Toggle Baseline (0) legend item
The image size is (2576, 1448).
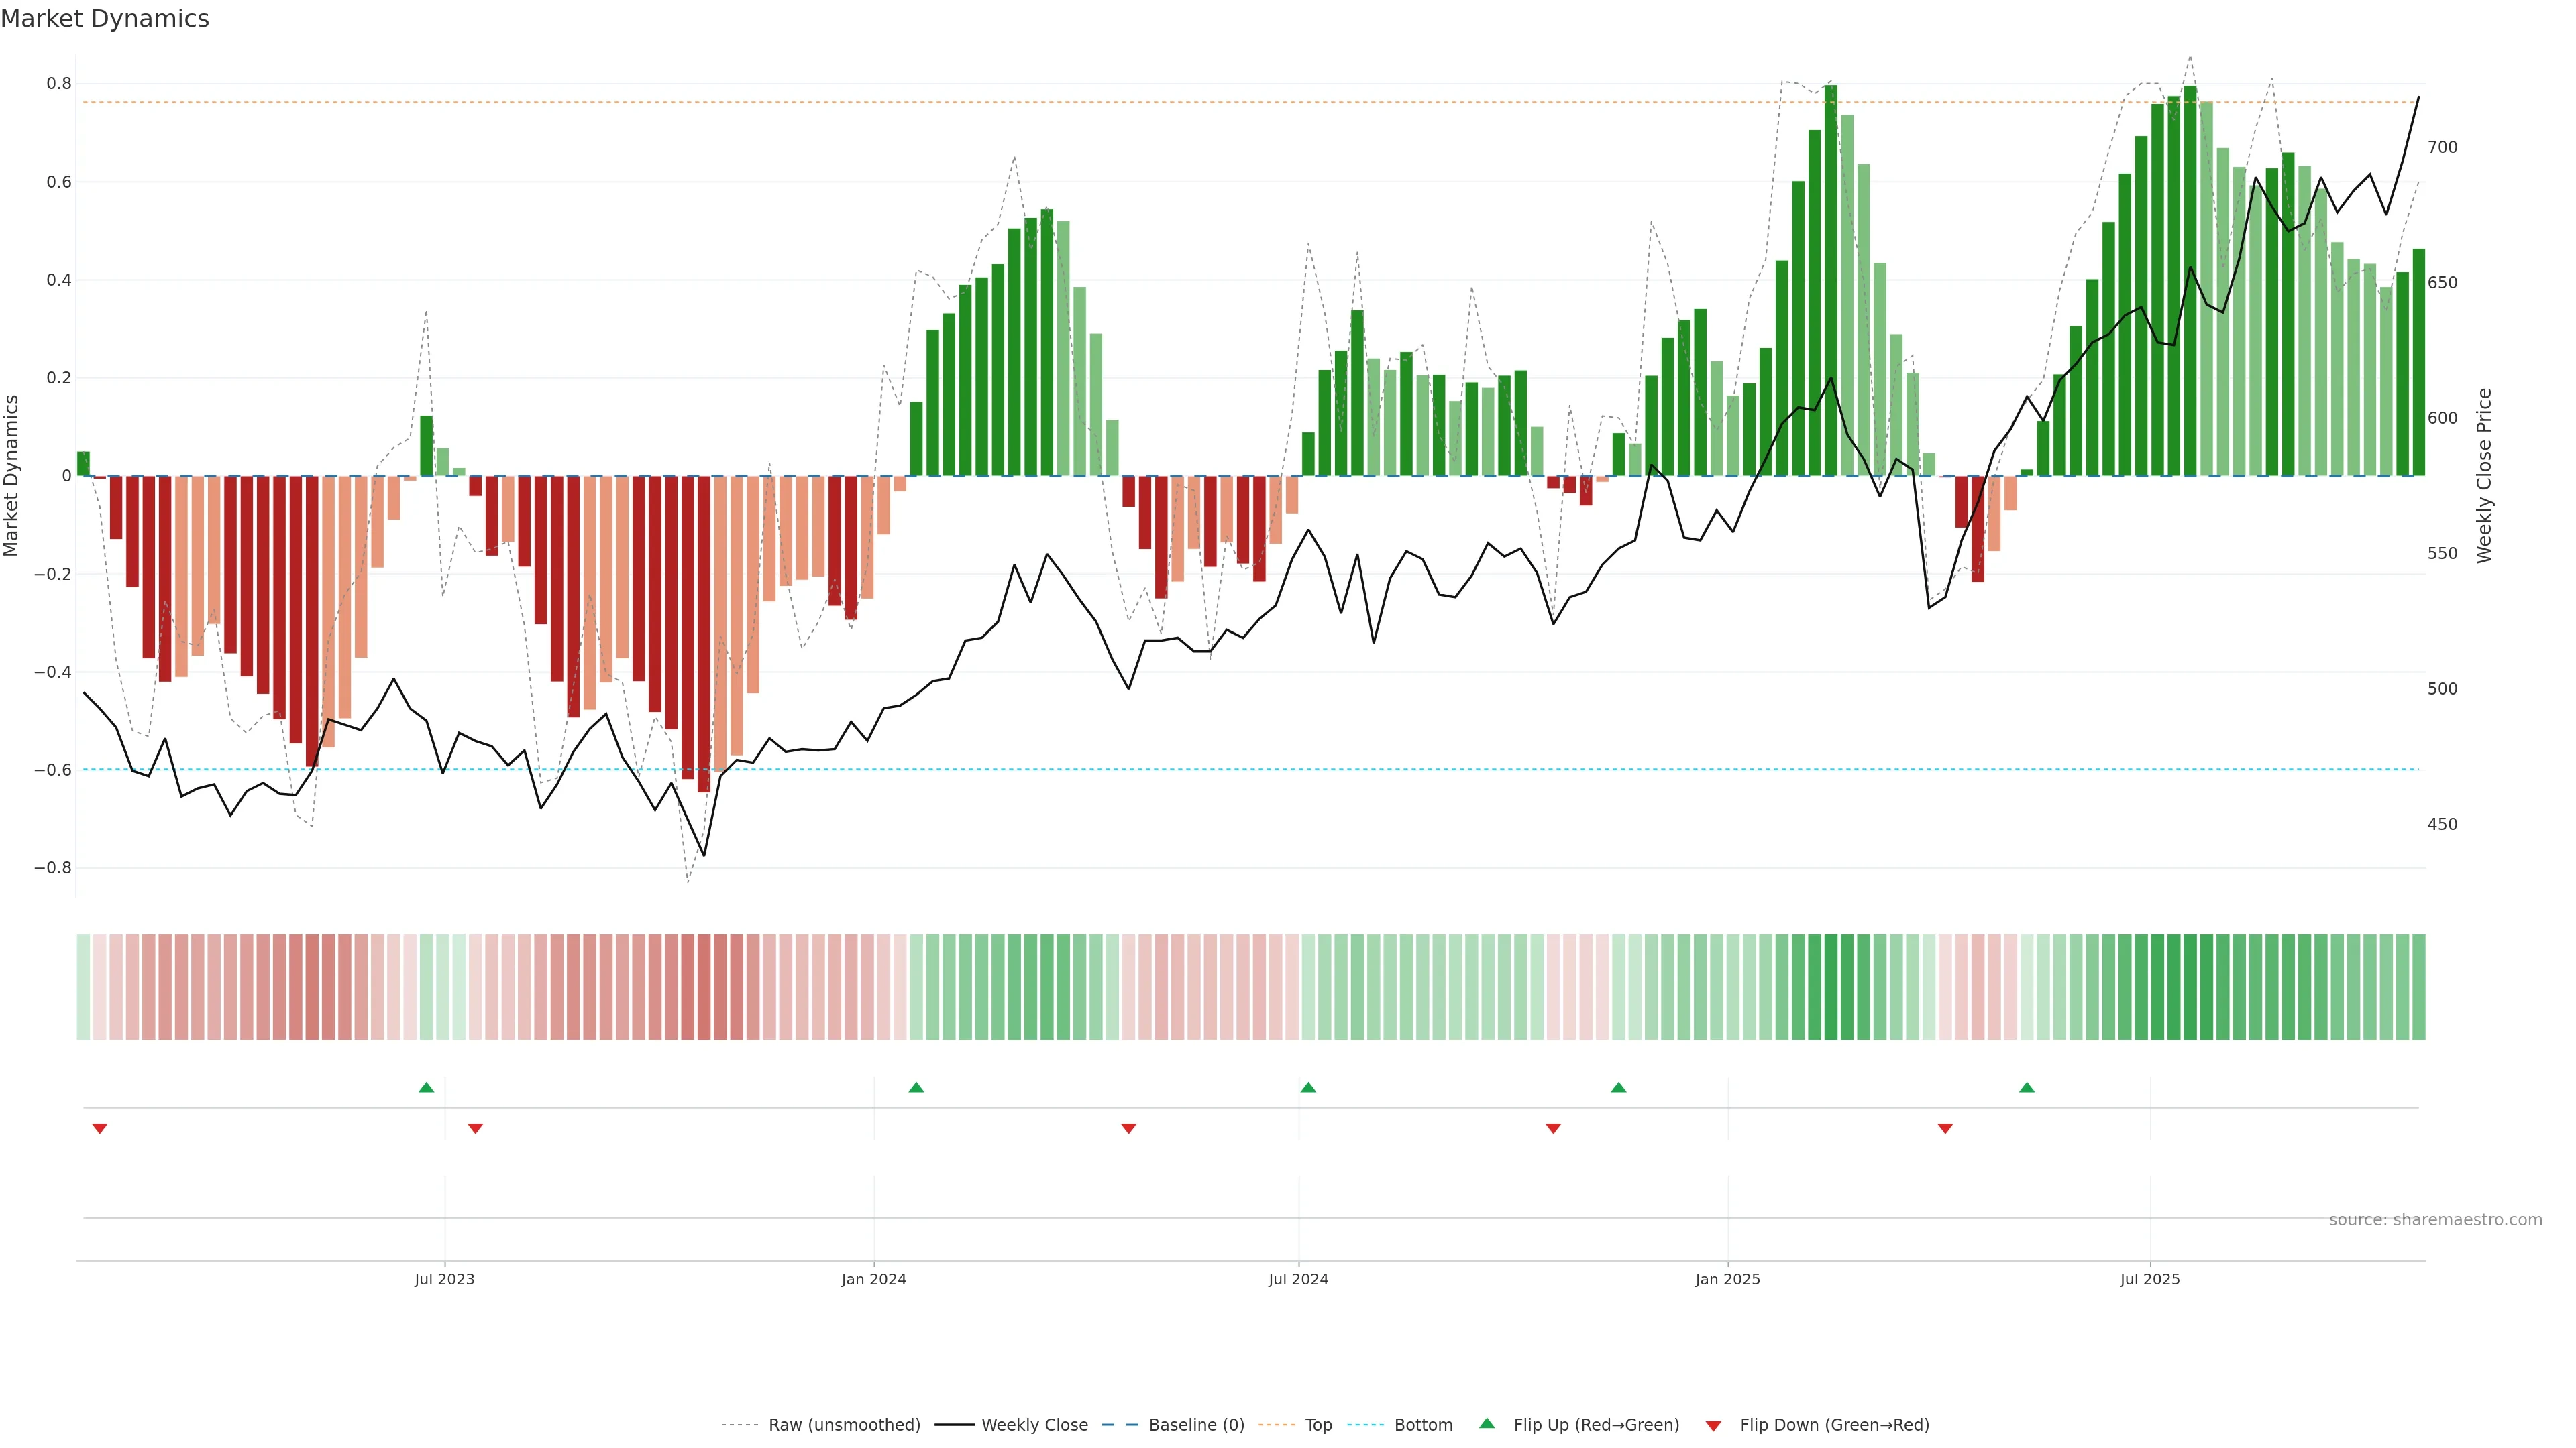(1196, 1425)
